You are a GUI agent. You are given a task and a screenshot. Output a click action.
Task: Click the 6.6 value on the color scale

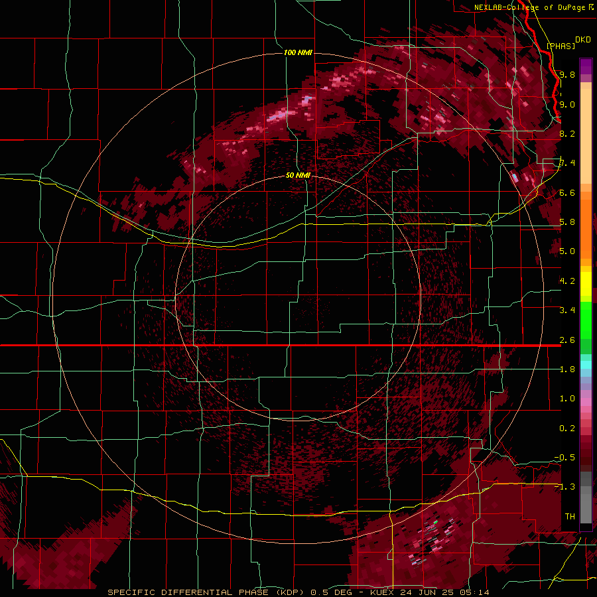pos(567,192)
